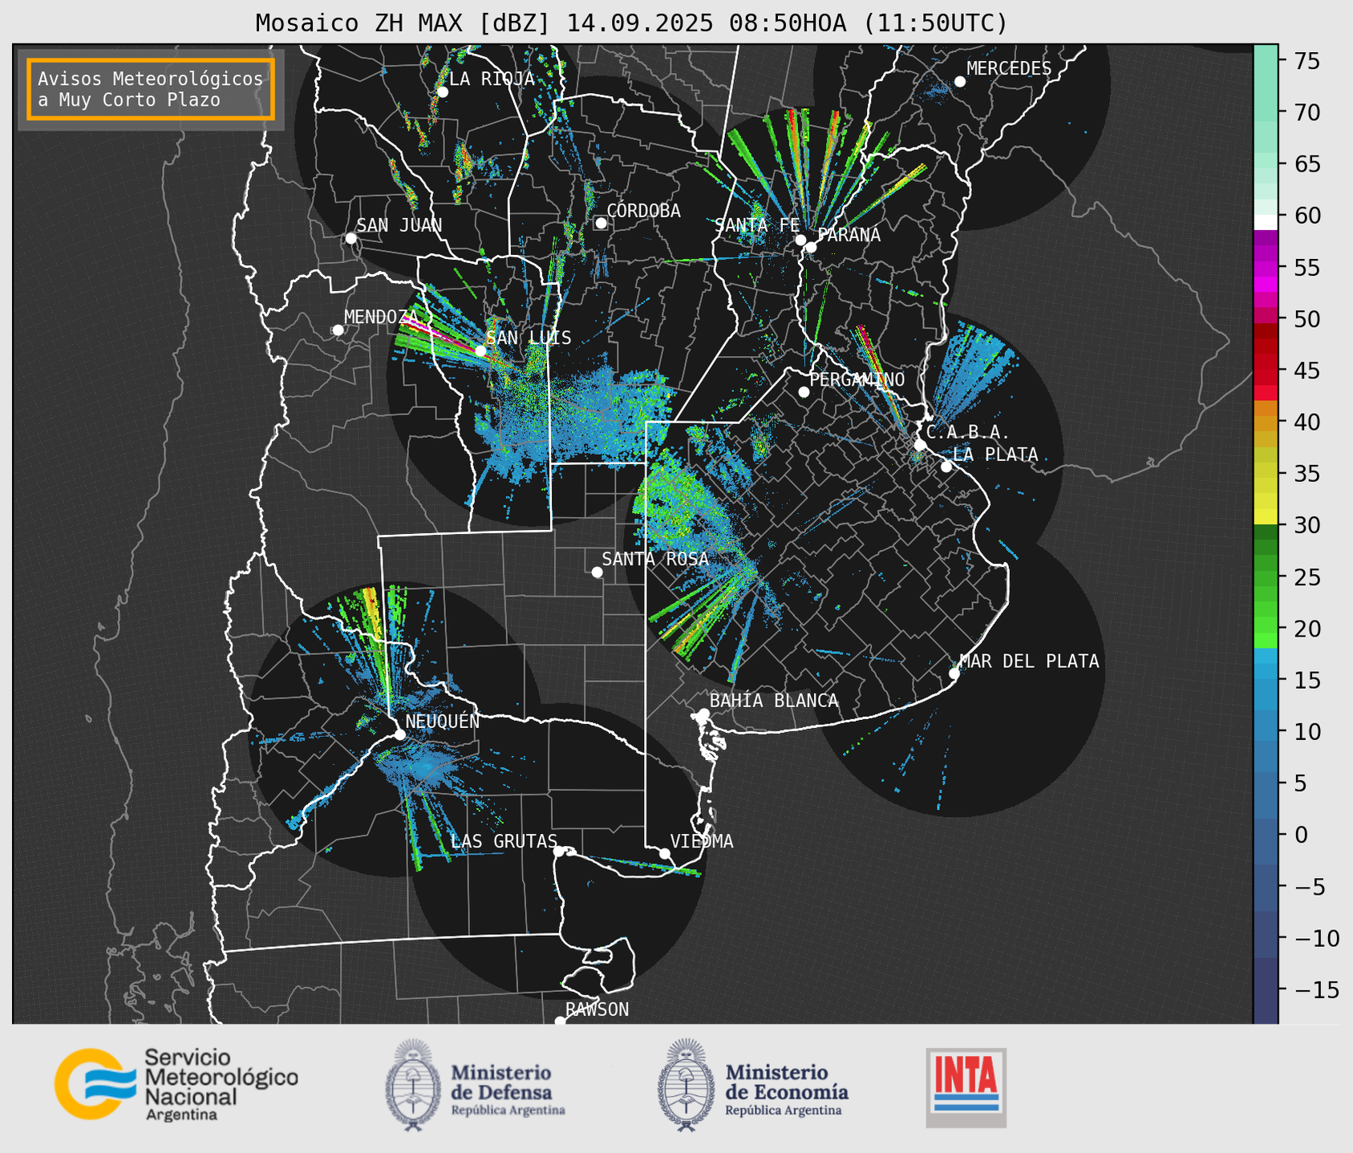The height and width of the screenshot is (1153, 1353).
Task: Click the Las Grutas city label
Action: pyautogui.click(x=503, y=841)
